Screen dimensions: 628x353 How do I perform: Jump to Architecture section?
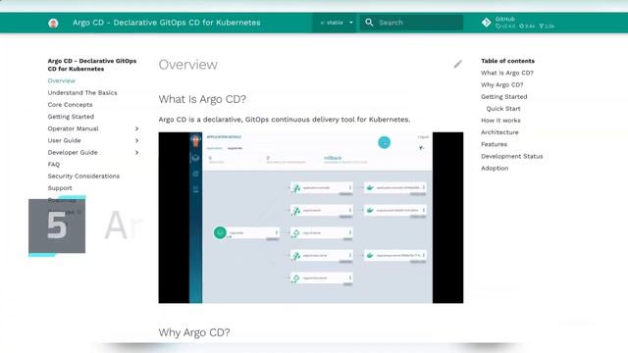[499, 132]
